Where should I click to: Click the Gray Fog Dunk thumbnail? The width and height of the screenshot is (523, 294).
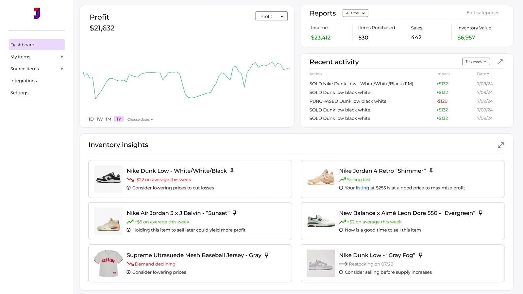[321, 263]
